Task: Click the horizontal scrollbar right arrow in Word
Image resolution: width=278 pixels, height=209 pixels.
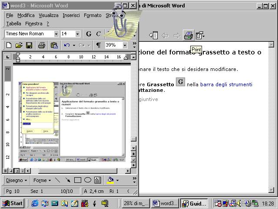Action: (128, 171)
